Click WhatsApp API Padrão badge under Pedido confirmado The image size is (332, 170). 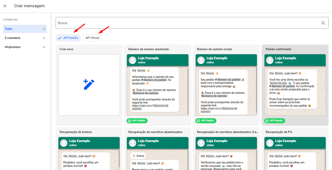(275, 121)
